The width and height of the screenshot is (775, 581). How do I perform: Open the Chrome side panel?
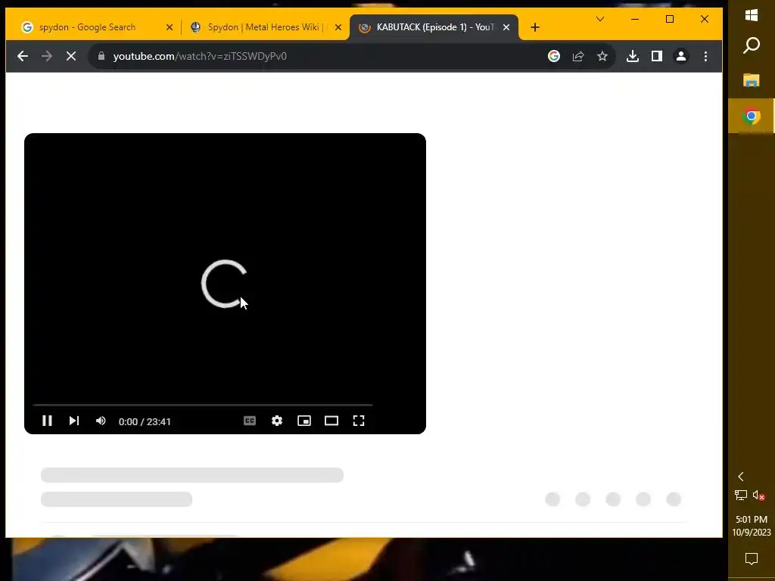coord(657,56)
